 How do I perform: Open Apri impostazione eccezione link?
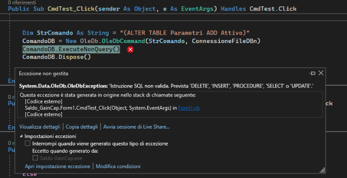click(58, 166)
